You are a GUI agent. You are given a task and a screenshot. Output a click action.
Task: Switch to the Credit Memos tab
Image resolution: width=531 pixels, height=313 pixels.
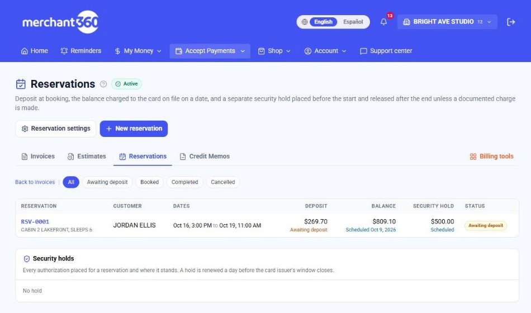205,156
